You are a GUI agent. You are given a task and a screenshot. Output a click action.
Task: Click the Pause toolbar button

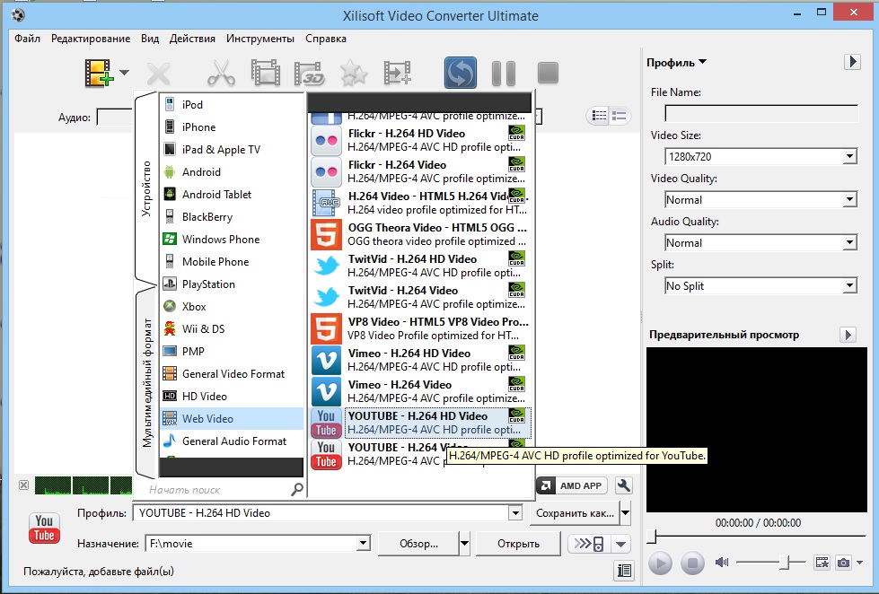(504, 74)
